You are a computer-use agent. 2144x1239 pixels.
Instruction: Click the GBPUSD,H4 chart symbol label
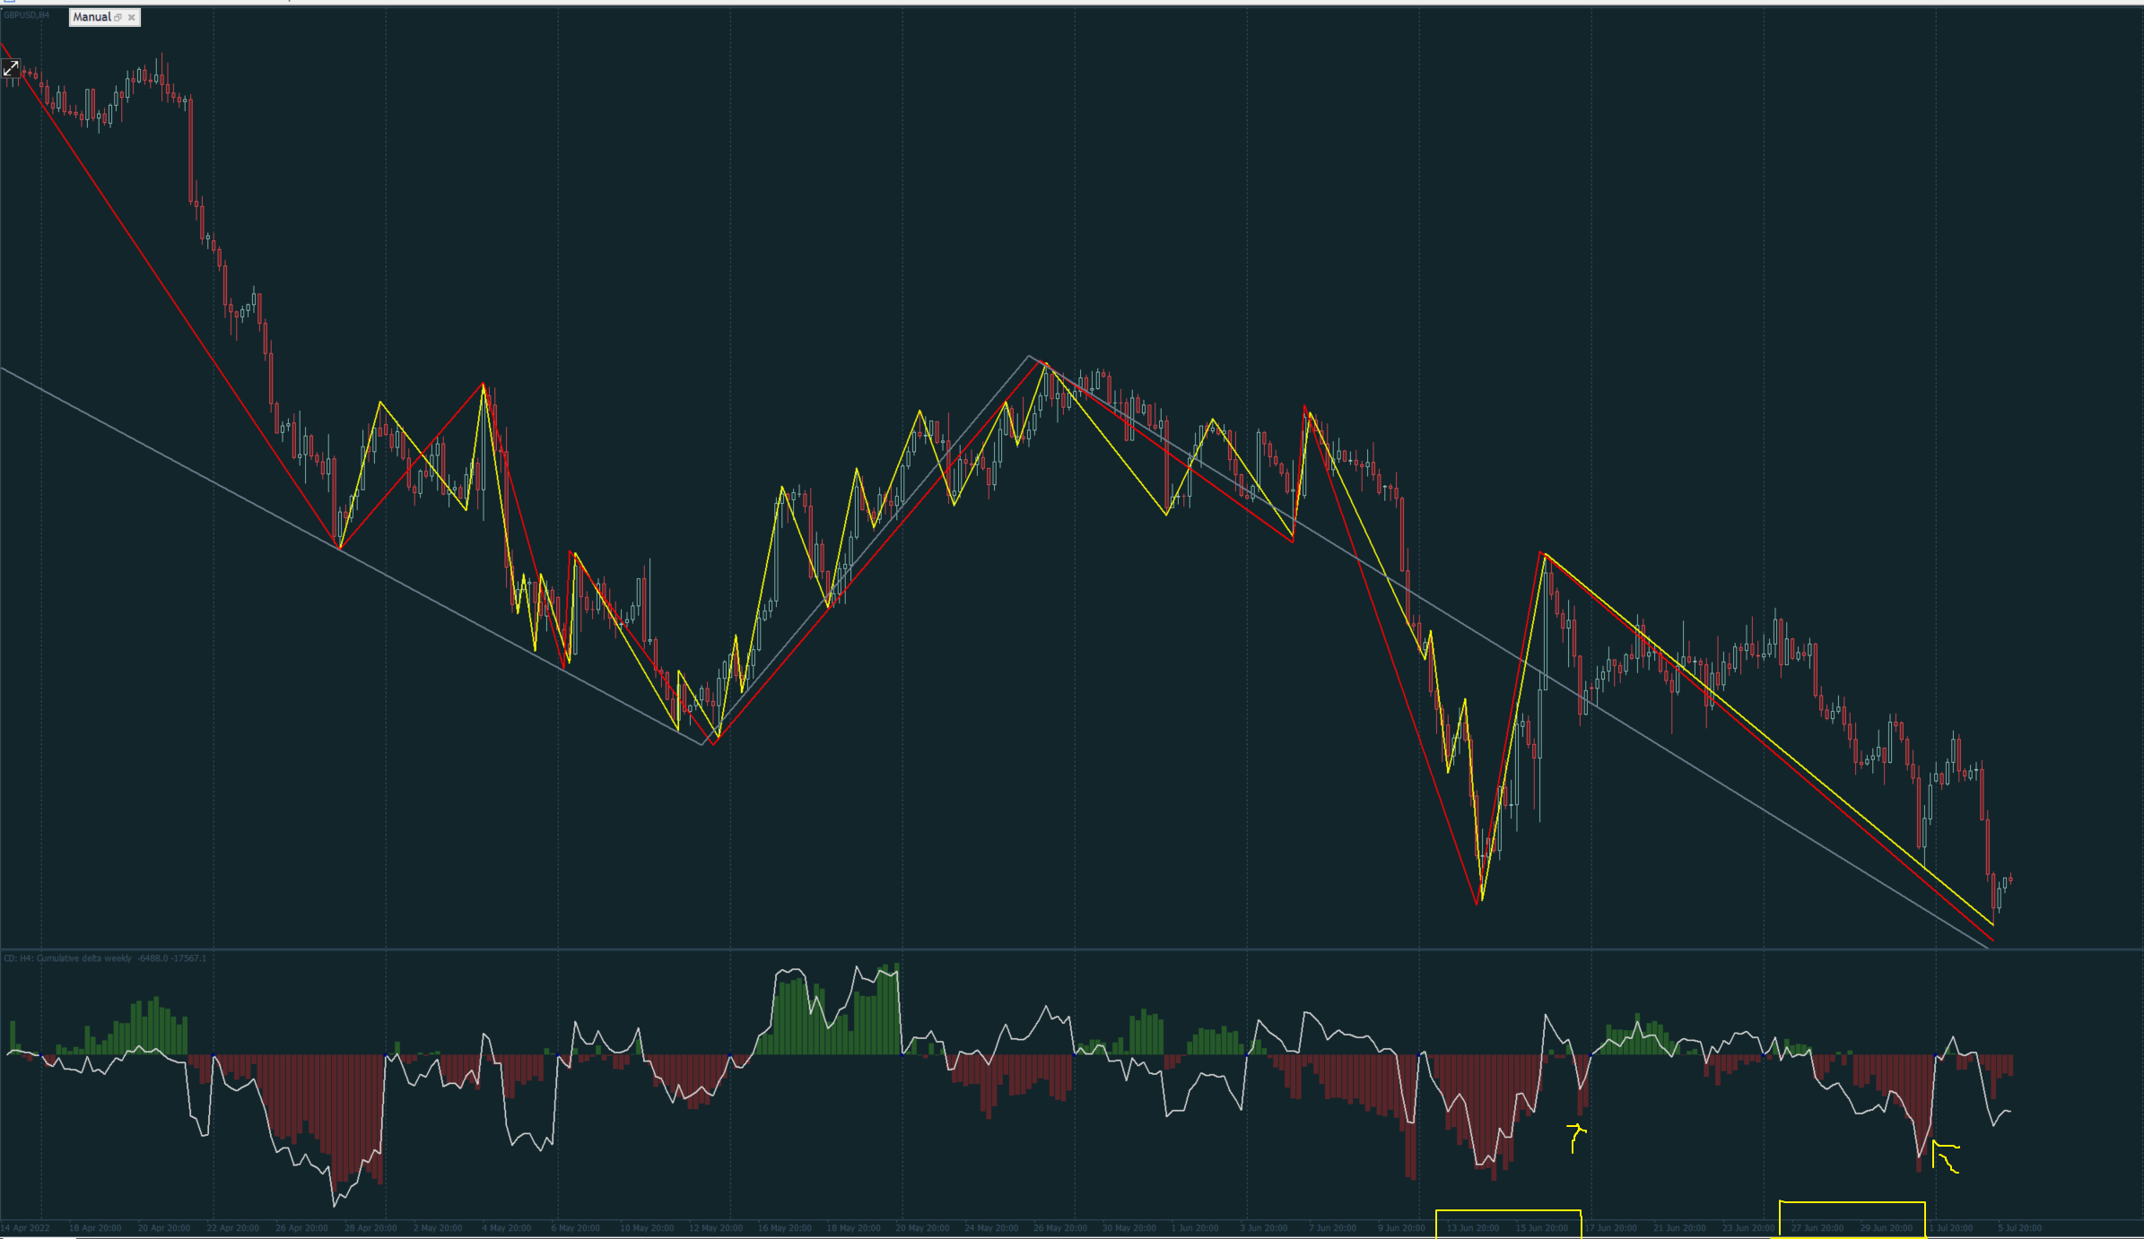point(26,15)
